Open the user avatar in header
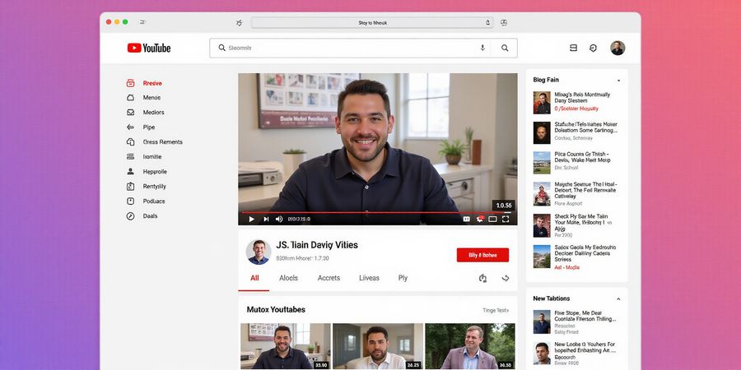The height and width of the screenshot is (370, 741). tap(617, 48)
